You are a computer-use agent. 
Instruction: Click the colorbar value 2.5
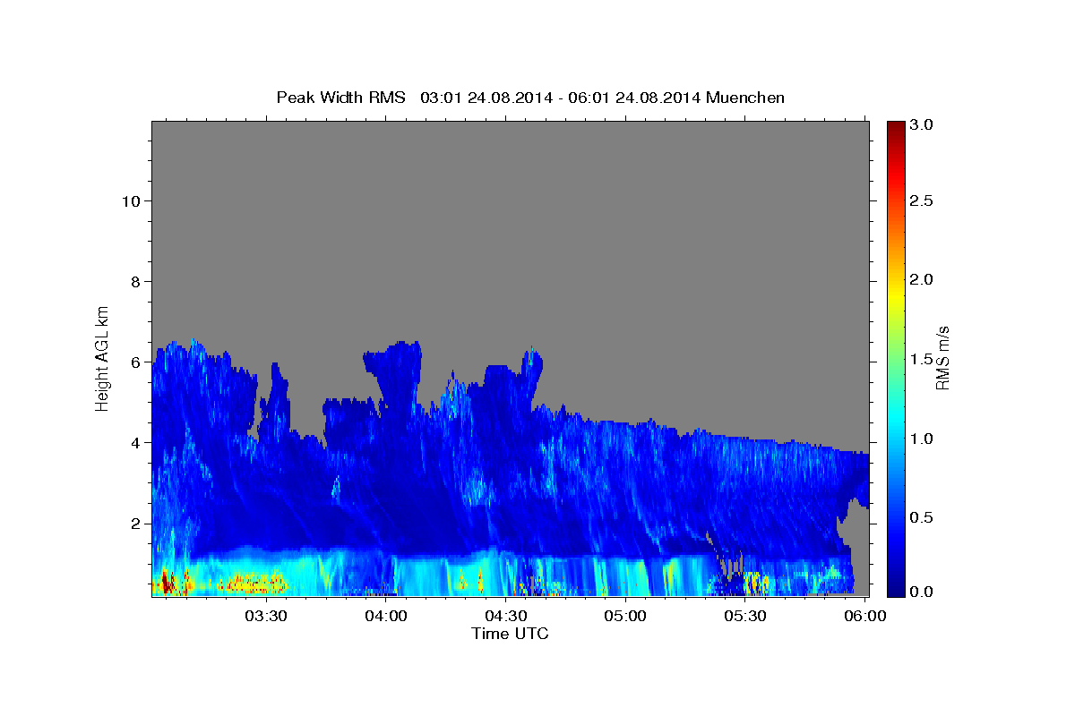[920, 200]
